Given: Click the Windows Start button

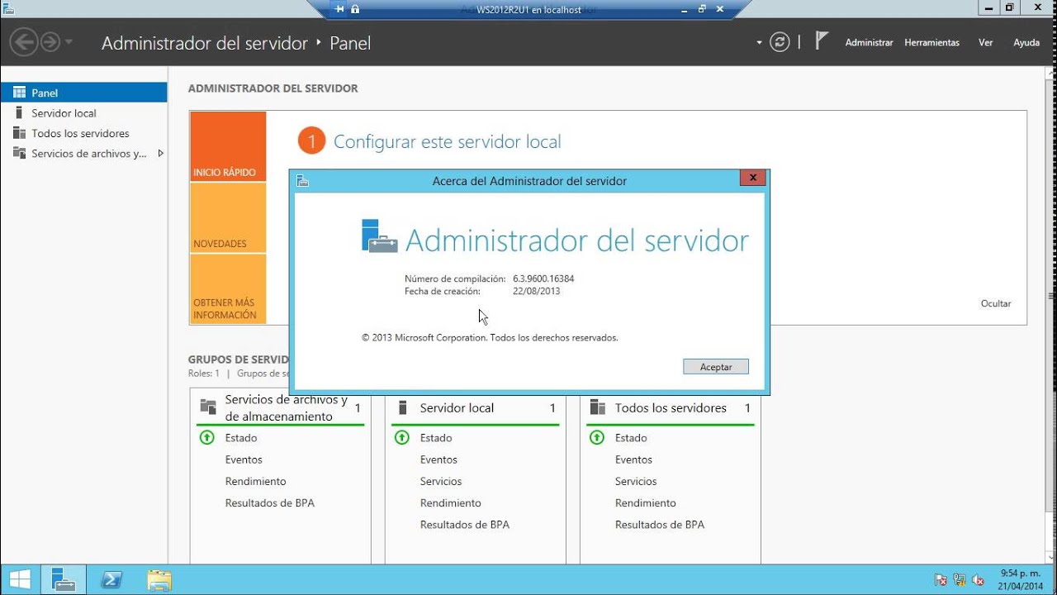Looking at the screenshot, I should pyautogui.click(x=20, y=579).
